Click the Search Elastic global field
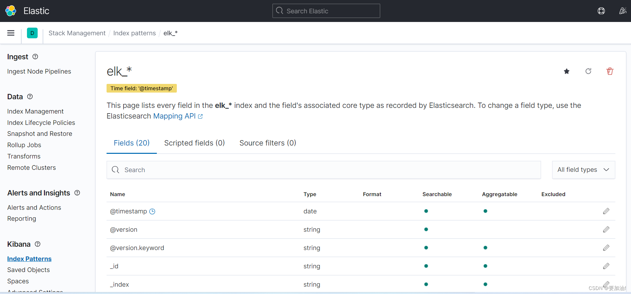The image size is (631, 294). 326,11
